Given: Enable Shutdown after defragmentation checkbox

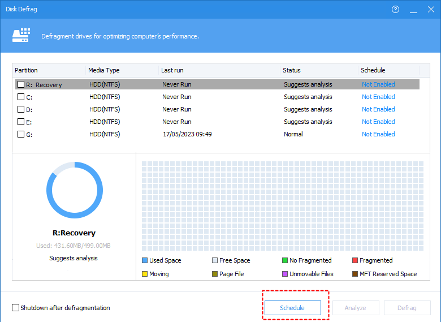Looking at the screenshot, I should [15, 308].
